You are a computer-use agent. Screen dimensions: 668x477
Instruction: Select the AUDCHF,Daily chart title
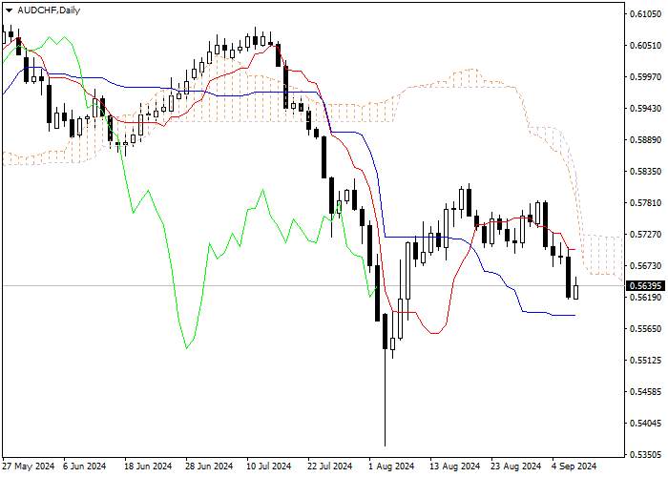coord(49,10)
